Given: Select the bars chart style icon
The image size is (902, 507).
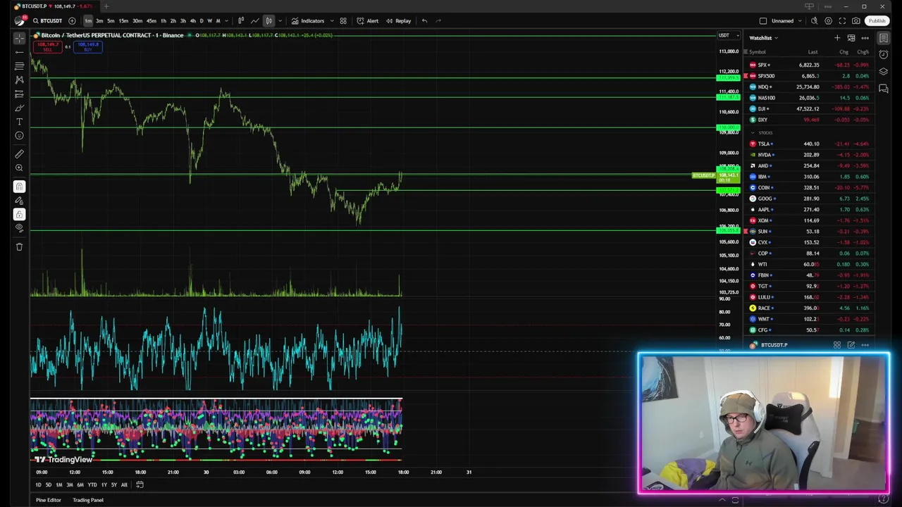Looking at the screenshot, I should [x=241, y=21].
